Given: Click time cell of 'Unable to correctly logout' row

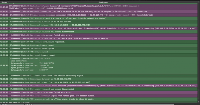Looking at the screenshot, I should pyautogui.click(x=4, y=96).
